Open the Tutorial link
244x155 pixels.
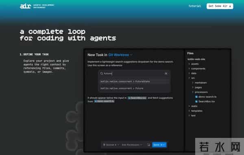click(195, 6)
